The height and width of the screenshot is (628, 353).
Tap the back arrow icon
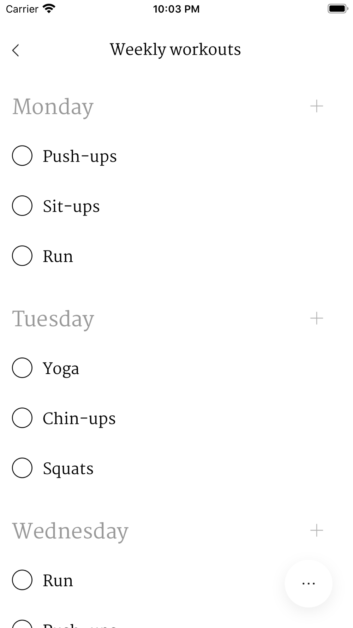point(16,50)
